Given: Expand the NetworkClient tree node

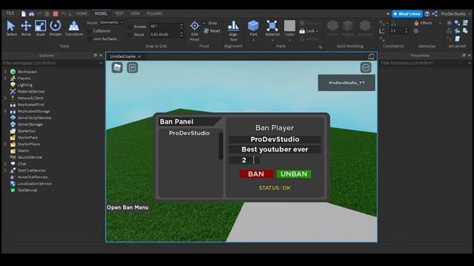Looking at the screenshot, I should pyautogui.click(x=5, y=98).
